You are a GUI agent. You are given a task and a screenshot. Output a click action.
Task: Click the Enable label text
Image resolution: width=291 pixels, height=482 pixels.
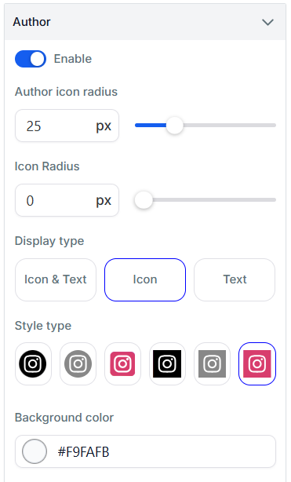click(73, 59)
